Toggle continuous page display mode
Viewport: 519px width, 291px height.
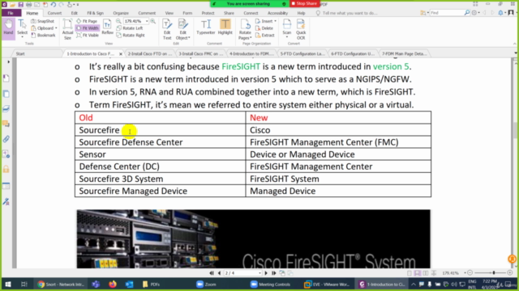click(418, 273)
